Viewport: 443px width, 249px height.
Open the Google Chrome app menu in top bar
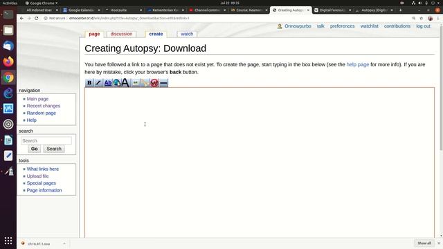(x=42, y=3)
